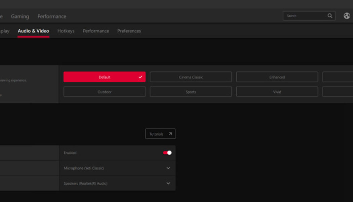The height and width of the screenshot is (202, 353).
Task: Select the Sports preset
Action: 191,92
